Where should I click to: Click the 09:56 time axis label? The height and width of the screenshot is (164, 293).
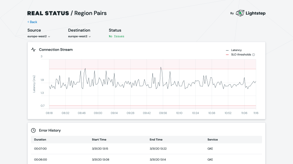pyautogui.click(x=163, y=113)
